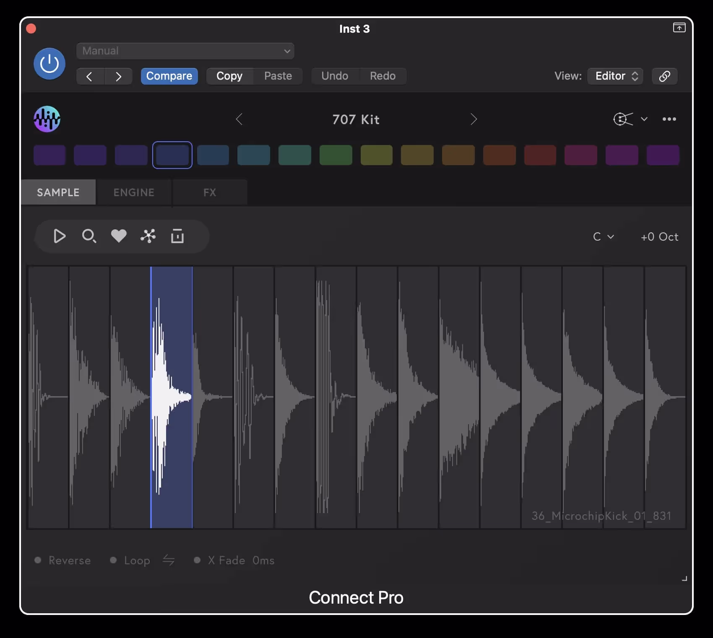Go to next preset with right arrow

click(x=118, y=76)
